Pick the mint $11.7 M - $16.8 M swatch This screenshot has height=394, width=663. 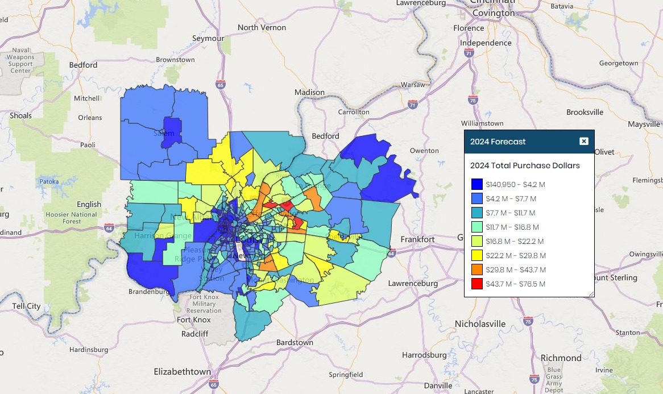pos(477,227)
